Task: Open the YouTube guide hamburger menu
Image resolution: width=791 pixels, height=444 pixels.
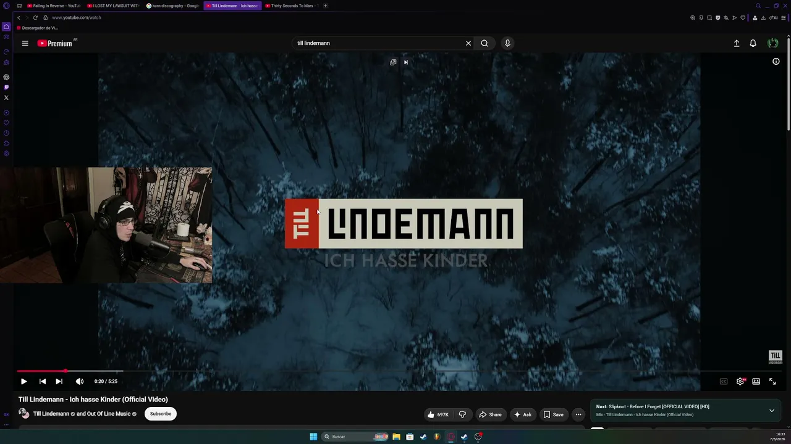Action: click(x=25, y=43)
